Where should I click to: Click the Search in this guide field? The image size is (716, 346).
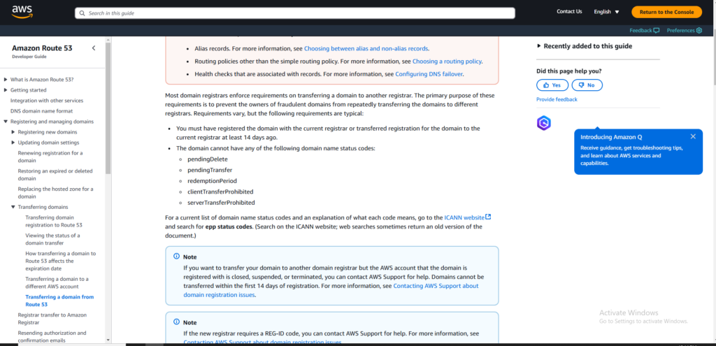click(295, 13)
